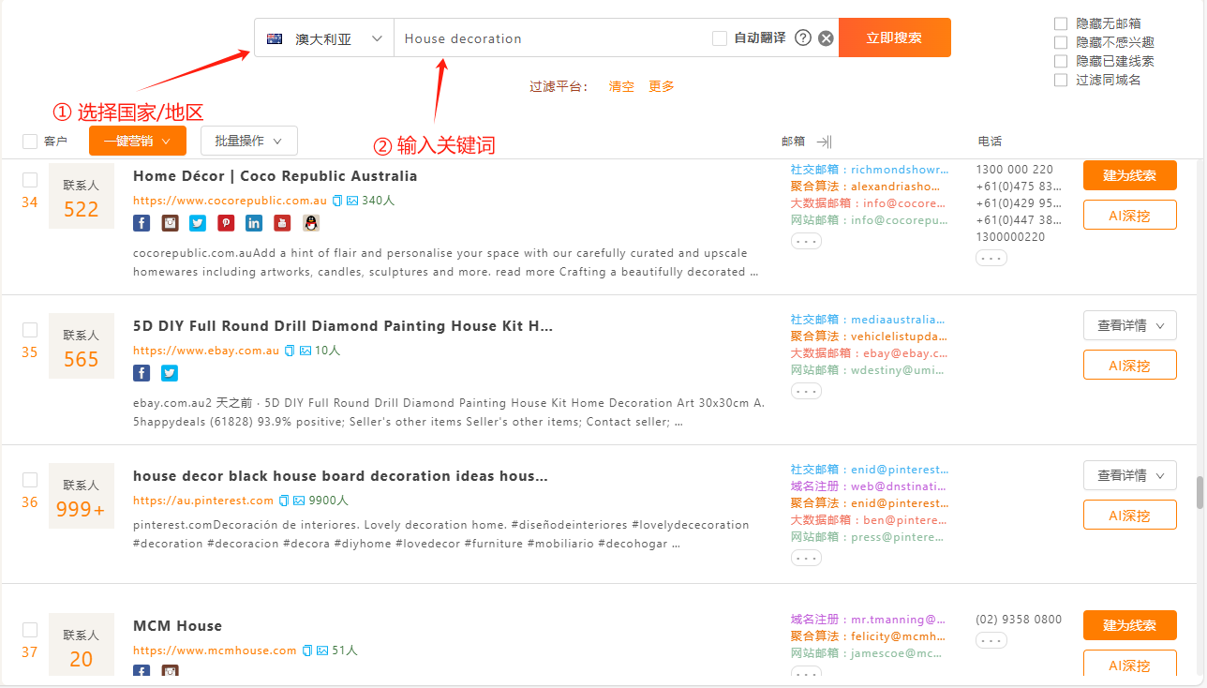Viewport: 1207px width, 688px height.
Task: Open the 澳大利亚 country dropdown
Action: [x=324, y=38]
